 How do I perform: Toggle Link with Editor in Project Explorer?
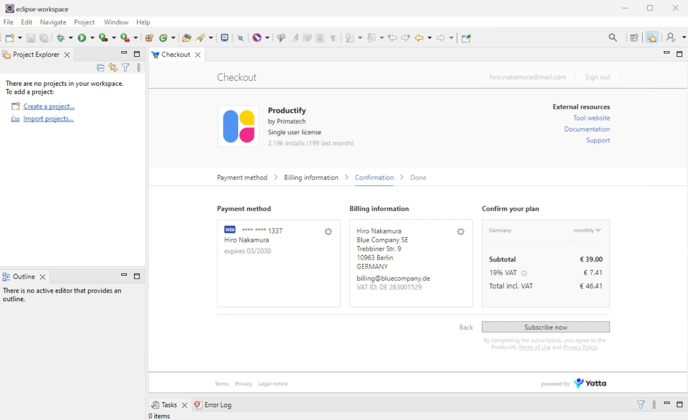coord(113,68)
